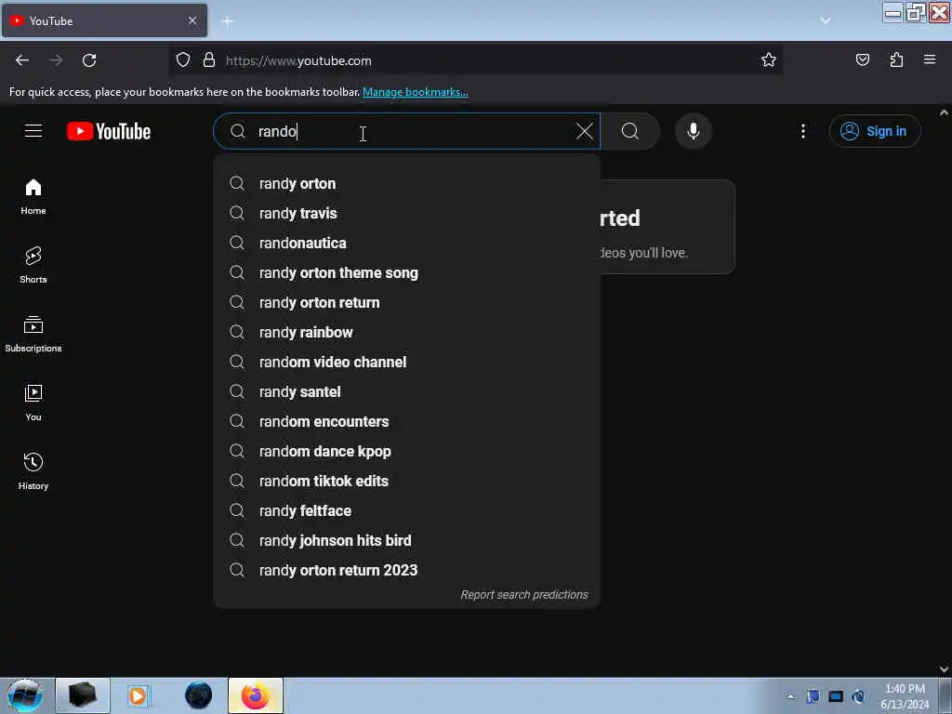
Task: Click the search magnifier button
Action: point(630,131)
